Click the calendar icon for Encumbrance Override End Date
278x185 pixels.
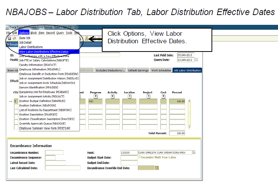tap(157, 168)
